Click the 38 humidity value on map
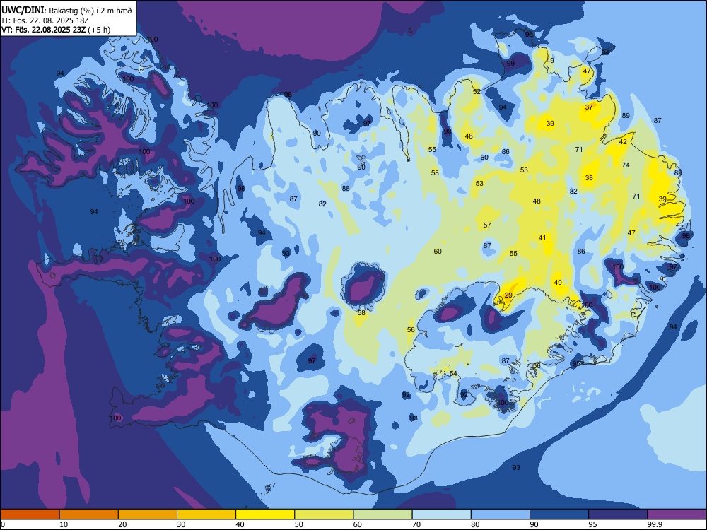 click(589, 178)
